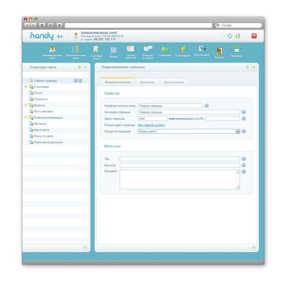Click the Description scrollbar down arrow
Screen dimensions: 290x284
pyautogui.click(x=238, y=187)
